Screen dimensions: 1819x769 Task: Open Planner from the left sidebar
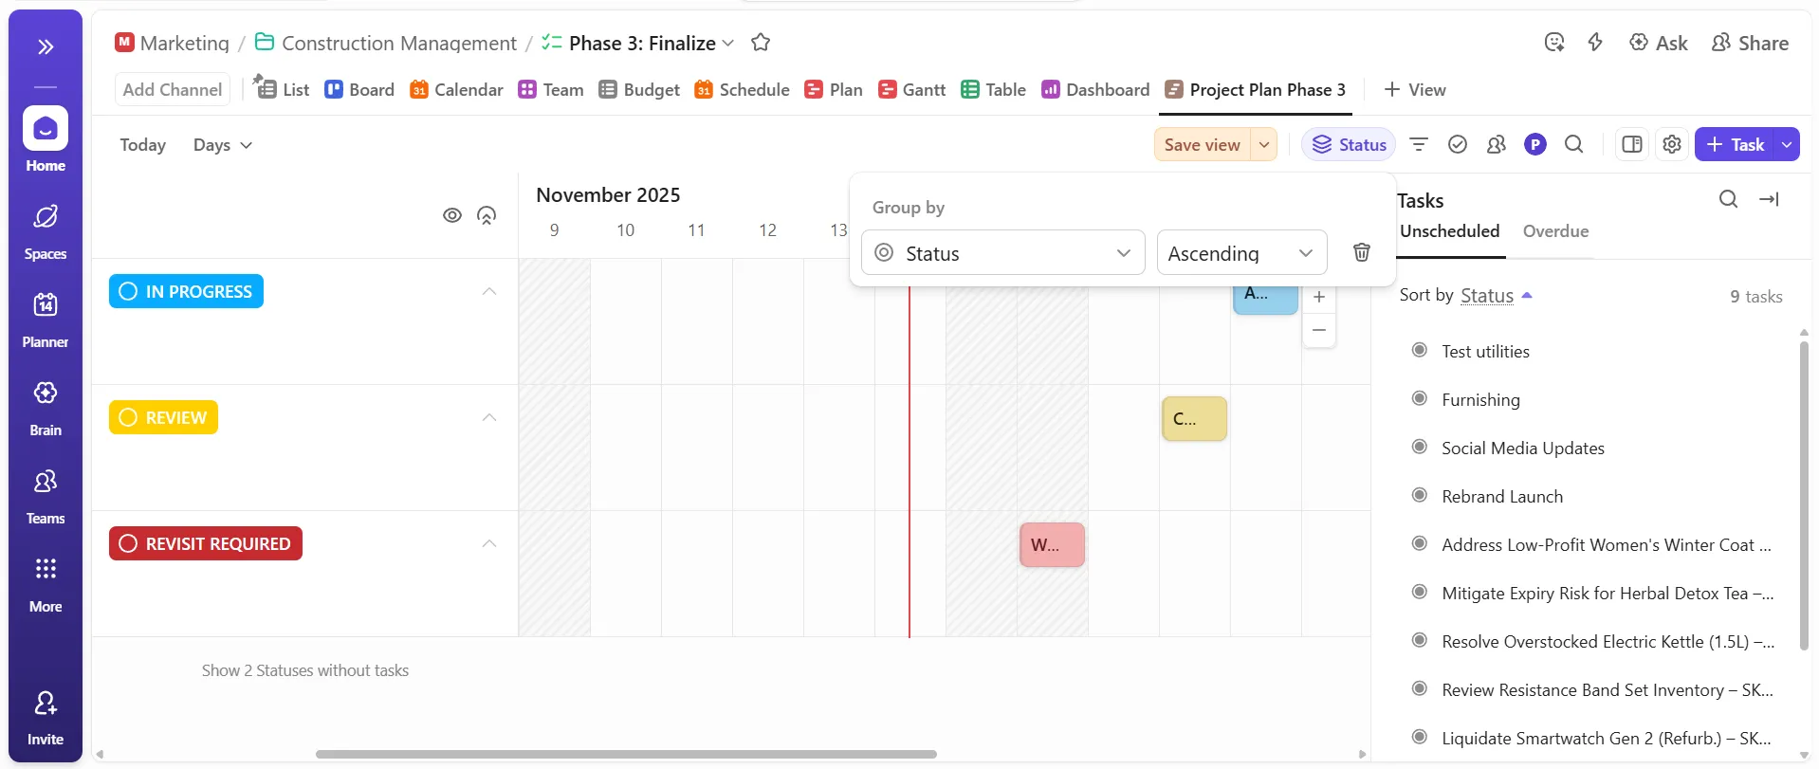(x=46, y=320)
